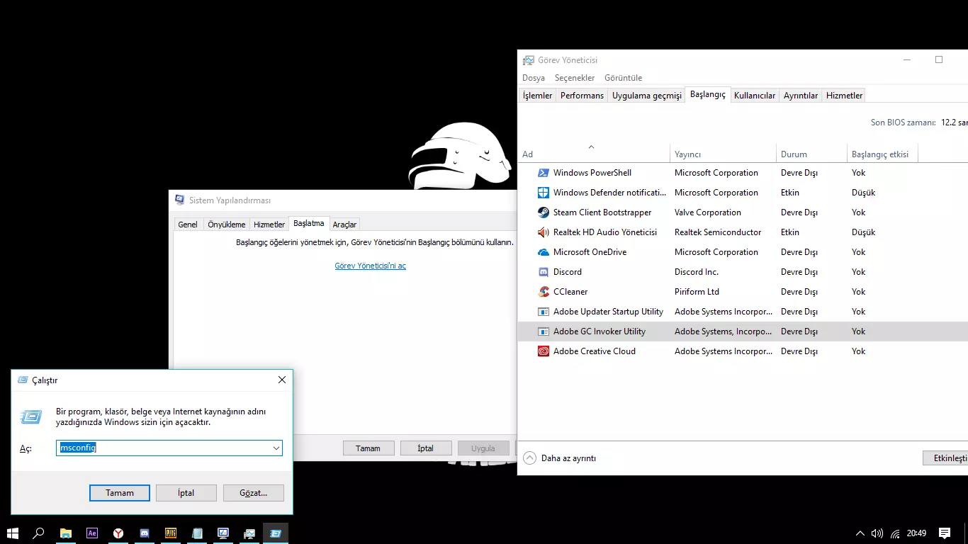Open the PUBG taskbar icon

[171, 533]
